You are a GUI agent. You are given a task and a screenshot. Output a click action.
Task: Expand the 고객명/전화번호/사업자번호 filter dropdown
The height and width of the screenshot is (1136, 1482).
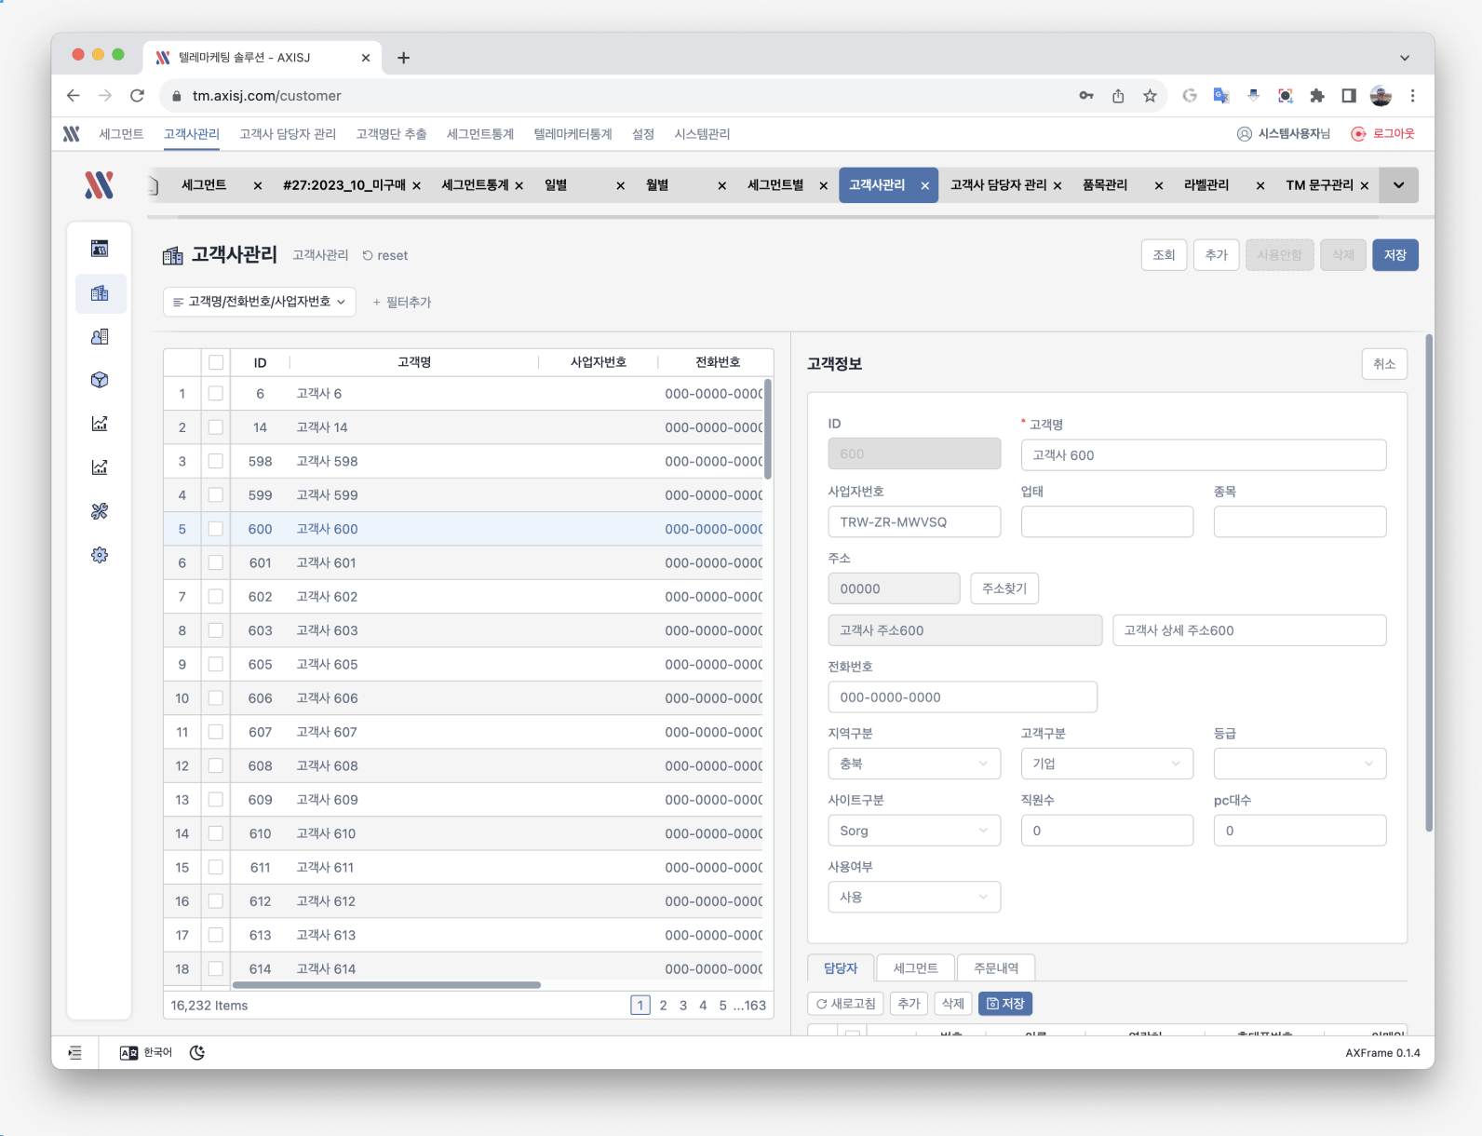[x=260, y=302]
